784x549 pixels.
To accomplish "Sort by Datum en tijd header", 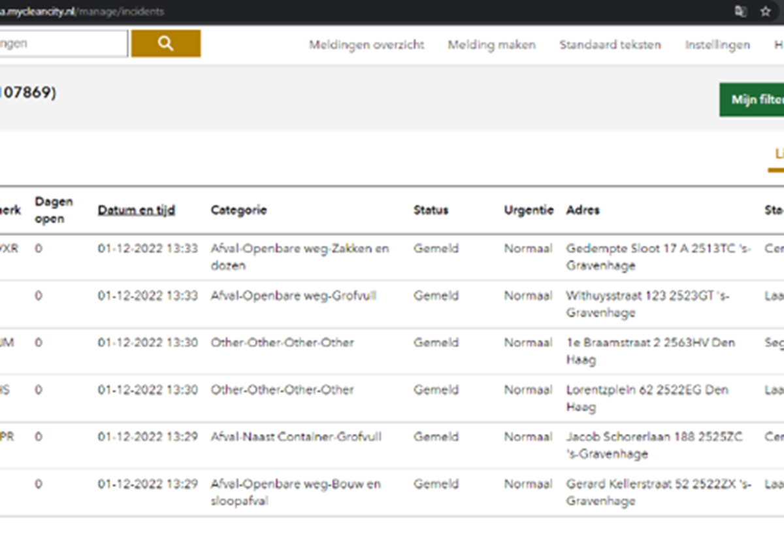I will 137,210.
